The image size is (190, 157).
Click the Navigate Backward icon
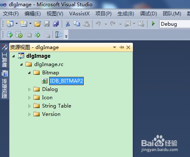(128, 24)
